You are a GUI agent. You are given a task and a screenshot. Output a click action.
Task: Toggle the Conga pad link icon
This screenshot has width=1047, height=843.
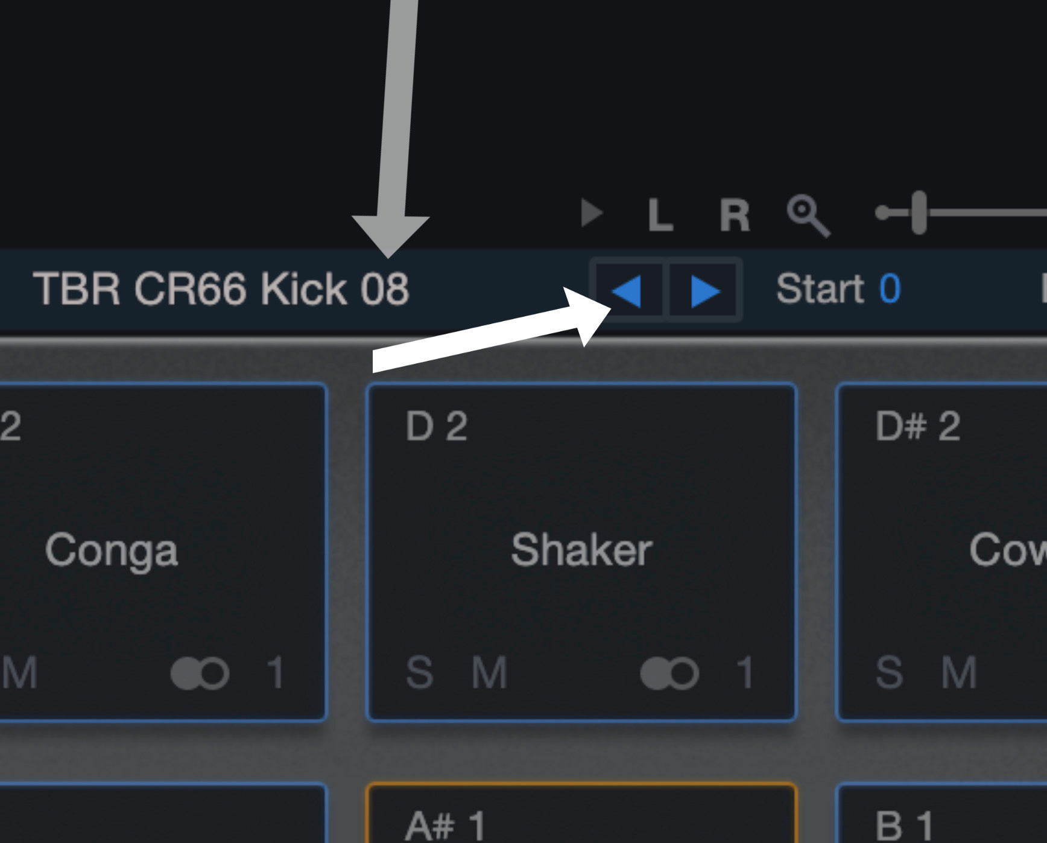click(x=200, y=673)
